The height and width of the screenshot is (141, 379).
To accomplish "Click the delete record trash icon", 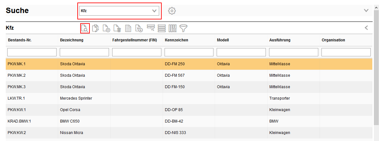I will pos(117,28).
